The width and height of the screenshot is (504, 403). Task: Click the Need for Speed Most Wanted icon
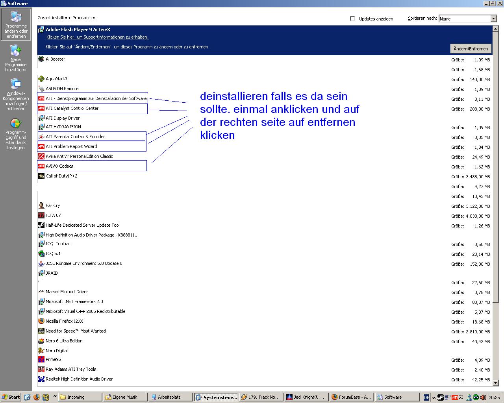pos(41,331)
